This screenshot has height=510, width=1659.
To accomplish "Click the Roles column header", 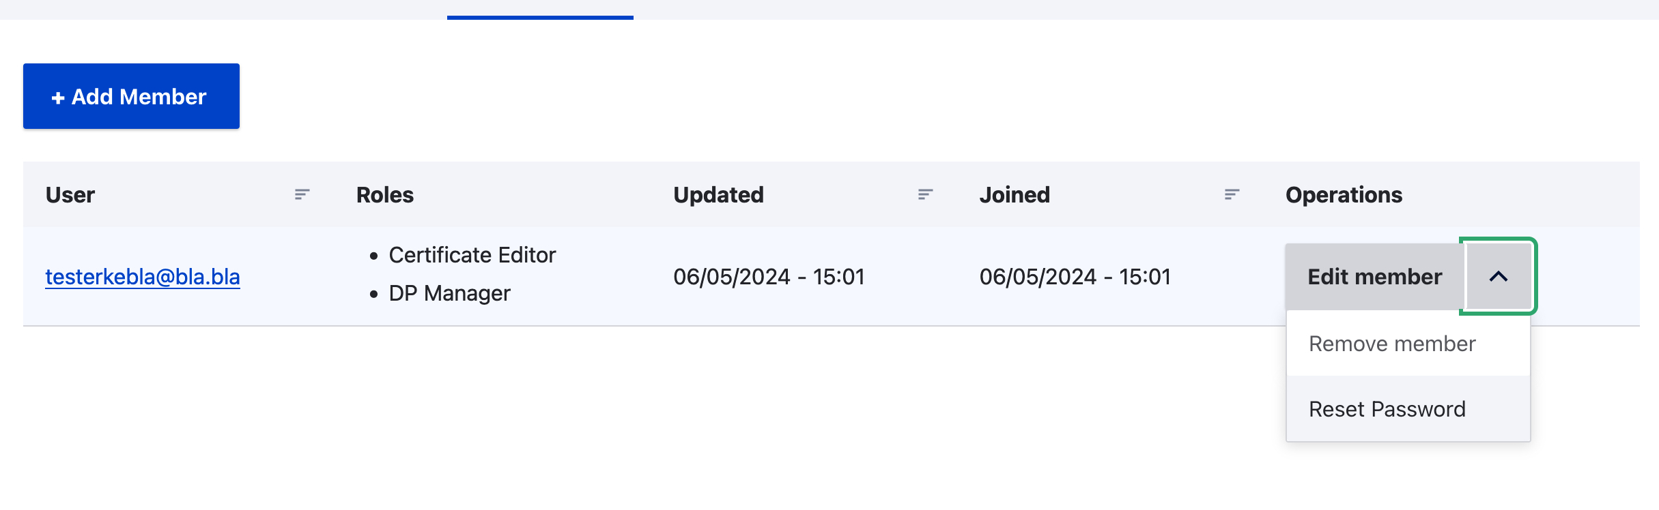I will tap(385, 195).
